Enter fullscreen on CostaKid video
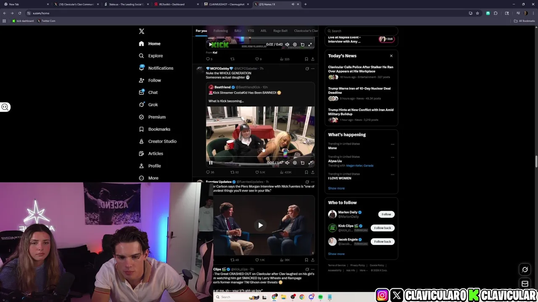The image size is (538, 302). tap(310, 163)
